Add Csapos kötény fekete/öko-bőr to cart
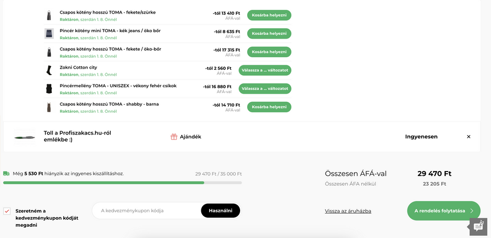 pos(269,52)
